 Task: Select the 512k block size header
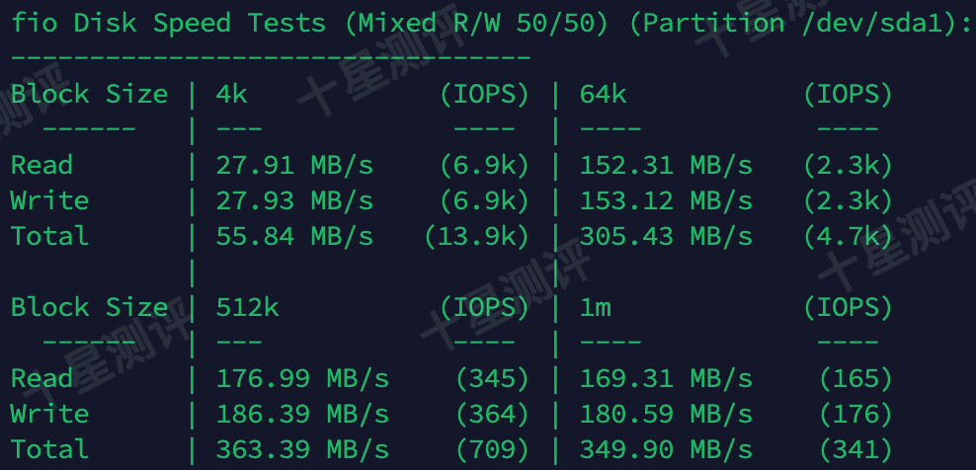(x=247, y=307)
